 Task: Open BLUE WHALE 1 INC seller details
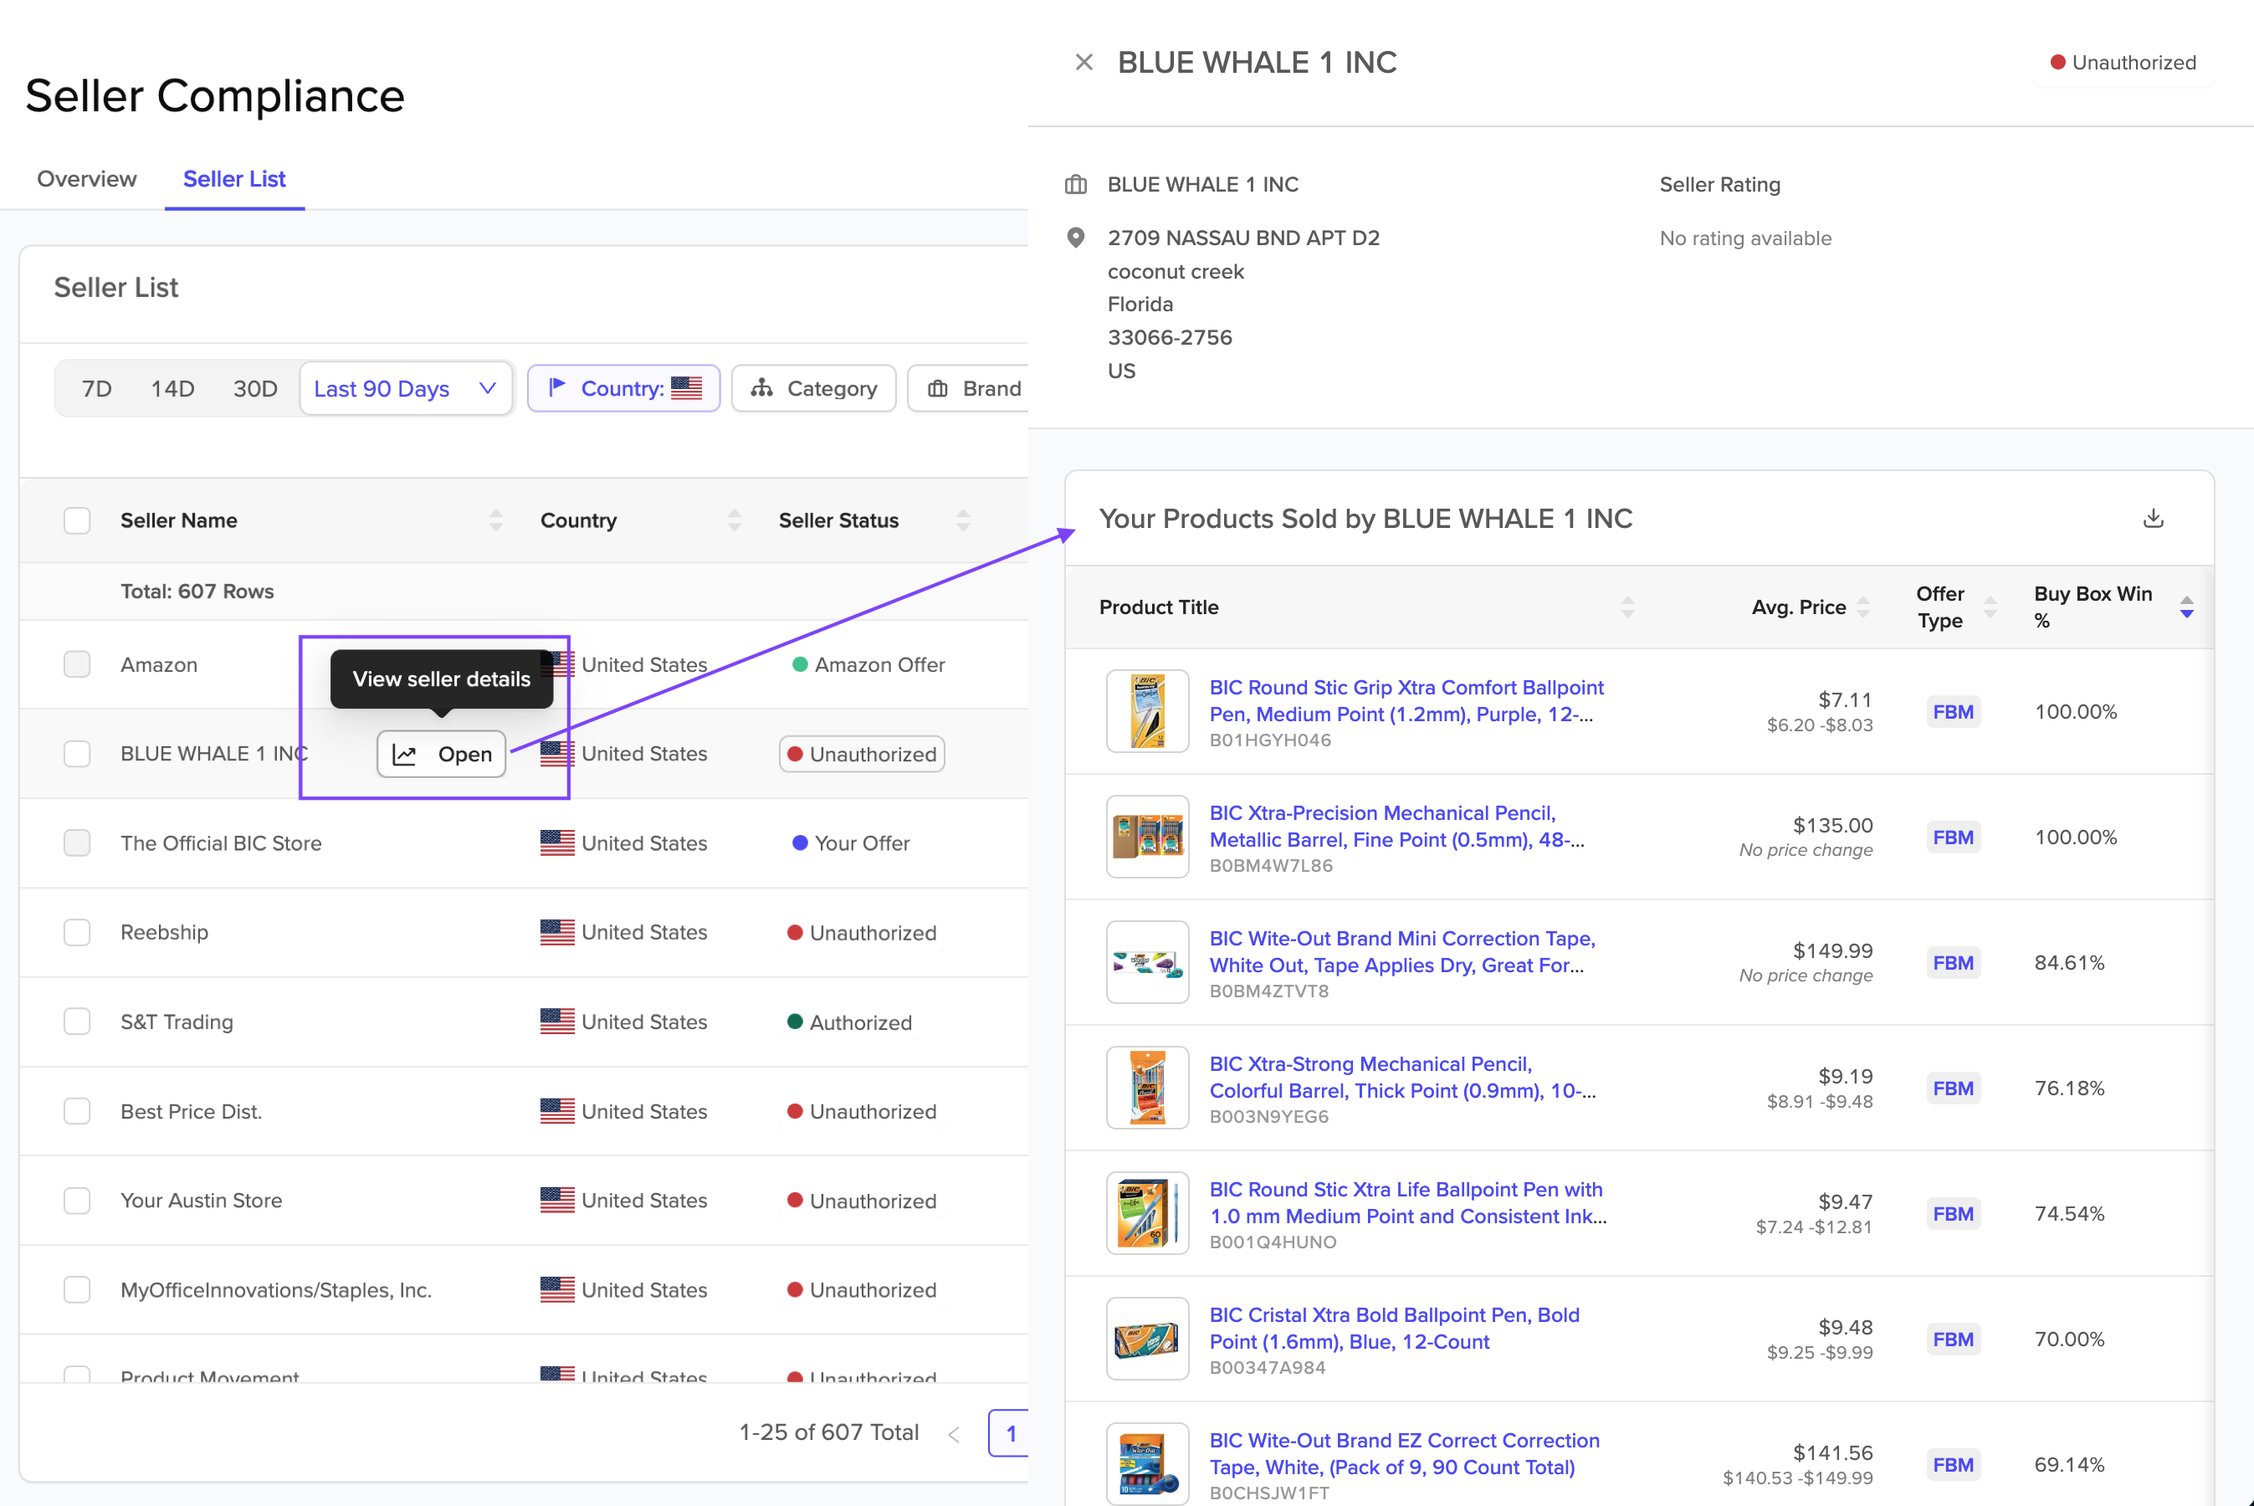(x=441, y=755)
